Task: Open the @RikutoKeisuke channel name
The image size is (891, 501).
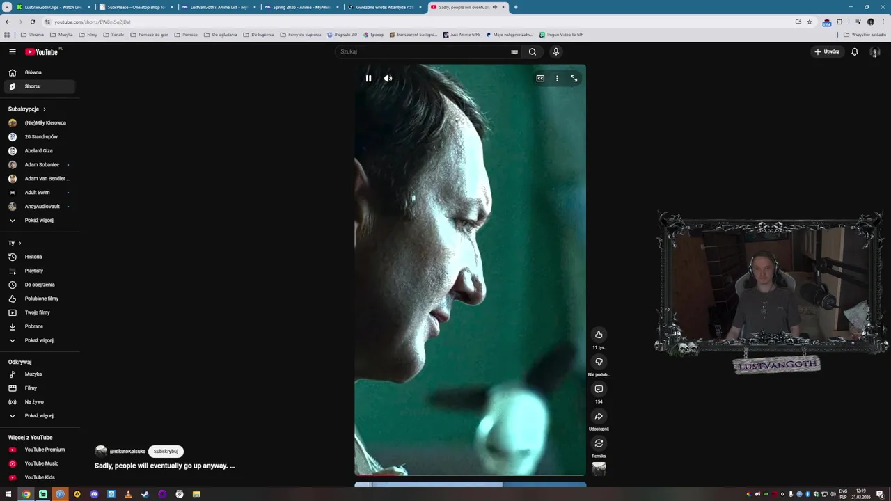Action: (x=127, y=452)
